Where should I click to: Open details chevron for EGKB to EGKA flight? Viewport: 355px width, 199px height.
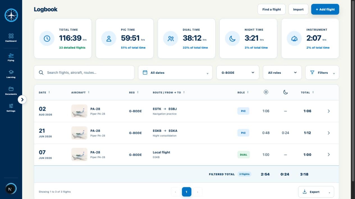click(x=329, y=133)
